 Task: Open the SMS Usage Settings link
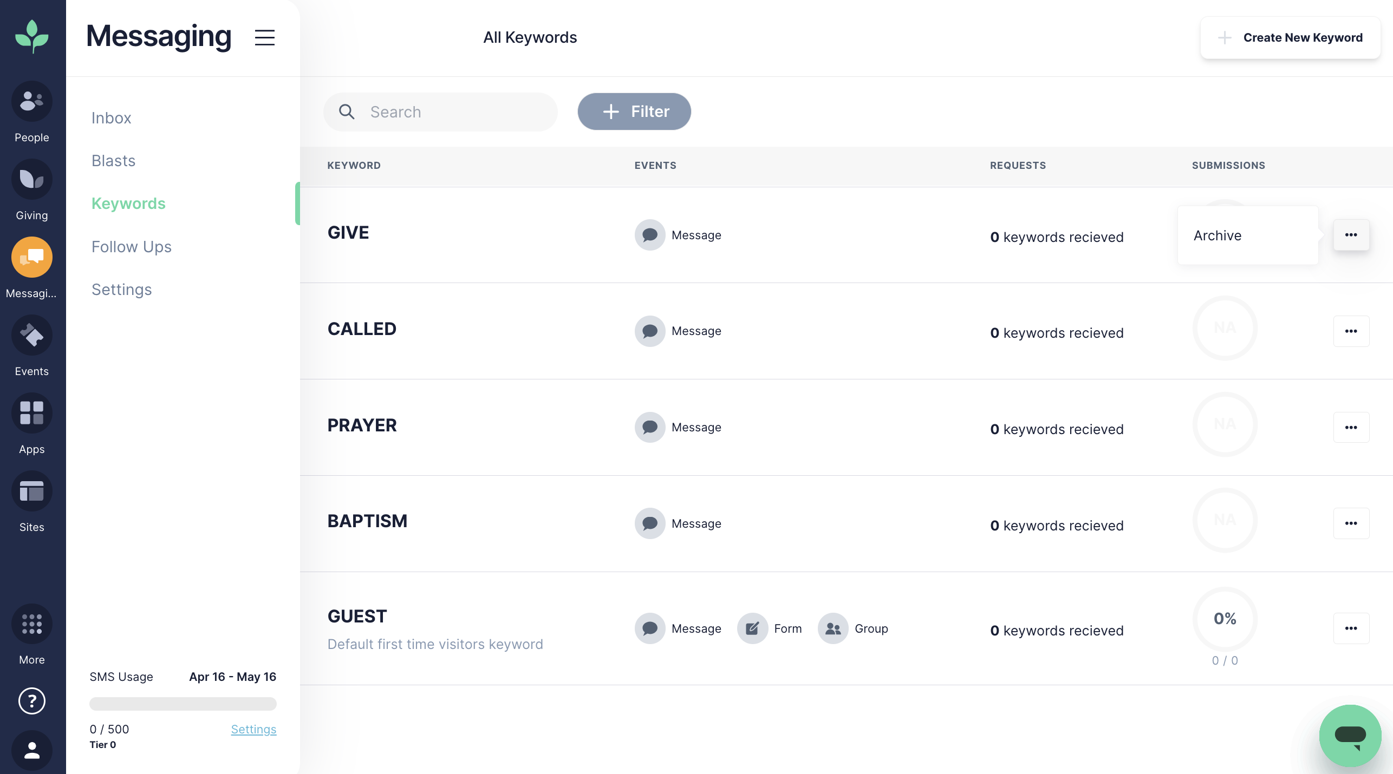tap(253, 729)
